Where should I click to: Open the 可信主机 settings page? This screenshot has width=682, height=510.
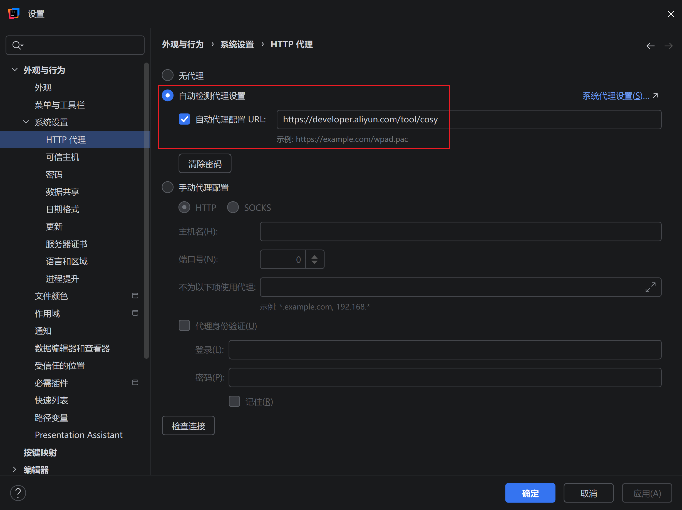(x=63, y=157)
